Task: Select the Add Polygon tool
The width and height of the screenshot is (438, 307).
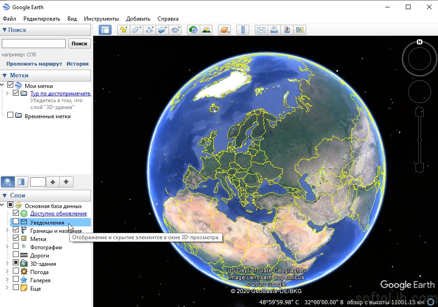Action: coord(137,30)
